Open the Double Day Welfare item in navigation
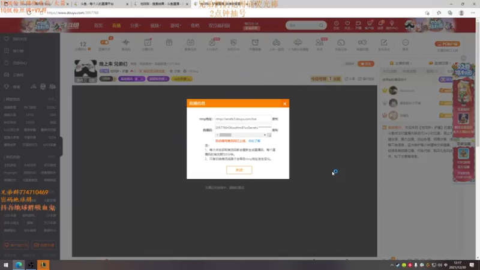Viewport: 480px width, 270px height. coord(219,25)
